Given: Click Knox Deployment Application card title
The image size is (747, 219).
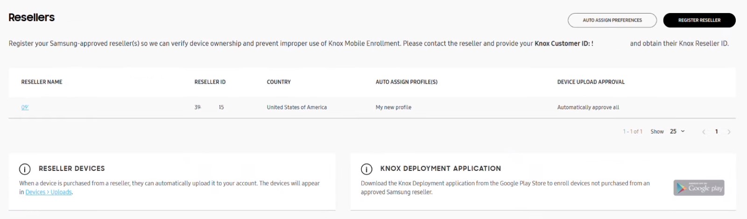Looking at the screenshot, I should click(x=441, y=169).
